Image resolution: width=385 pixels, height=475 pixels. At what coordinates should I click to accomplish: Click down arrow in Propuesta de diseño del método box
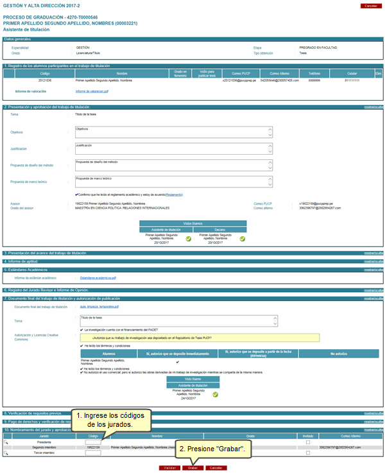click(270, 168)
